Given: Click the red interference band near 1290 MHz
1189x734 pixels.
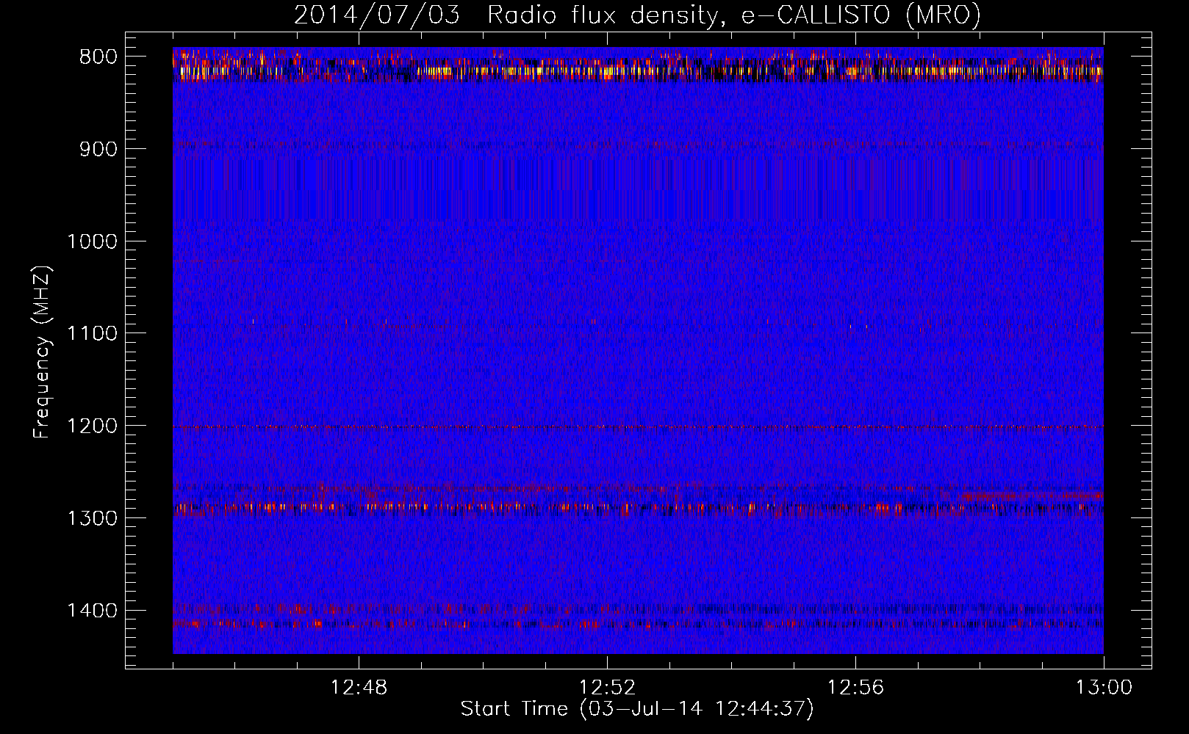Looking at the screenshot, I should 638,506.
